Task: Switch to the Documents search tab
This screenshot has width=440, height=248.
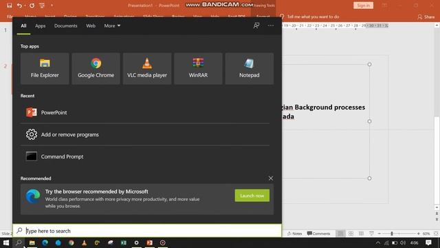Action: tap(66, 25)
